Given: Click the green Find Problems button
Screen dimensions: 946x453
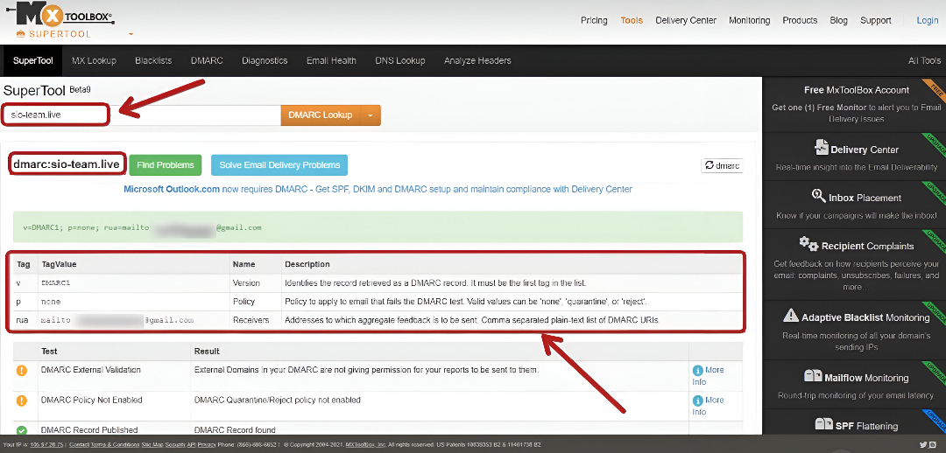Looking at the screenshot, I should click(165, 164).
